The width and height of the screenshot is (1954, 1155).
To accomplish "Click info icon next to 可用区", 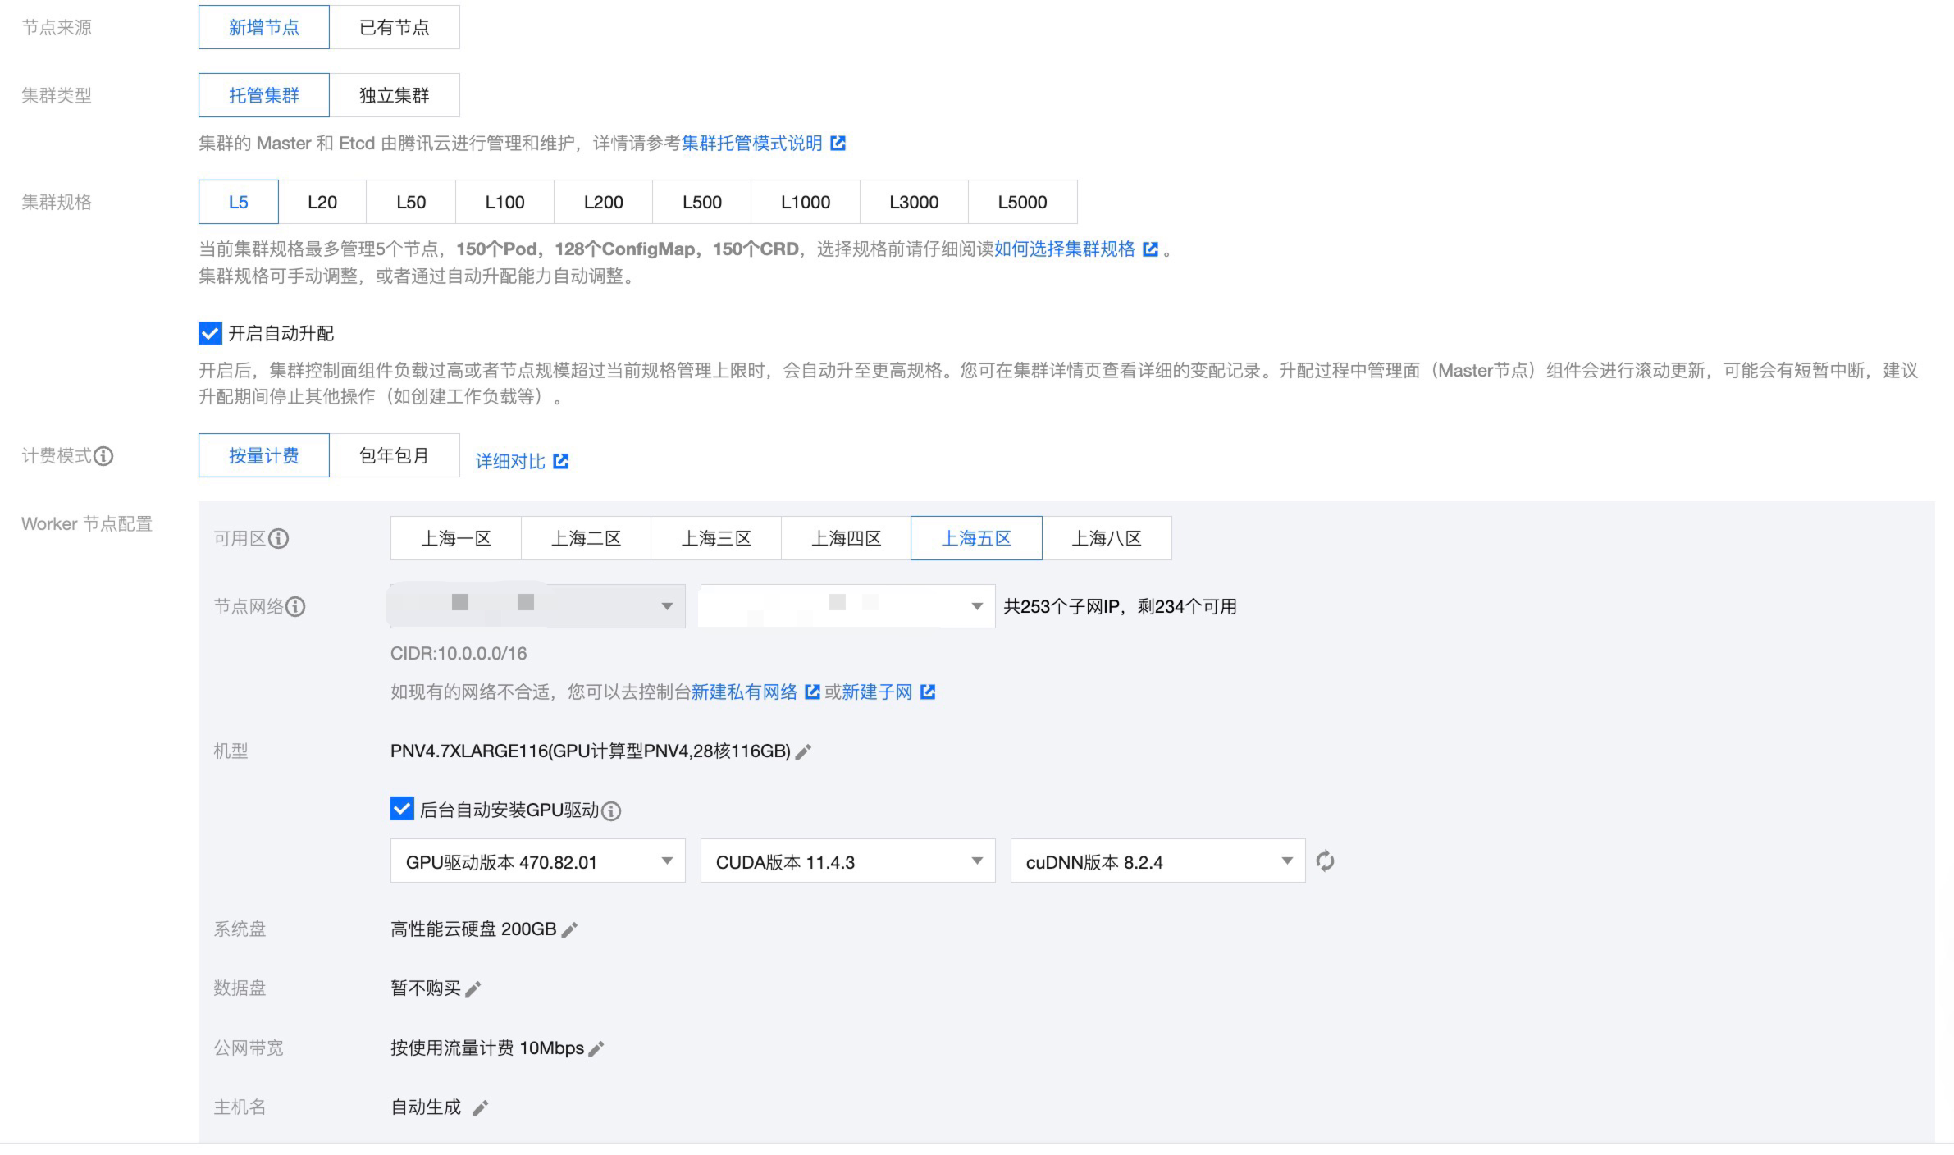I will click(x=279, y=539).
